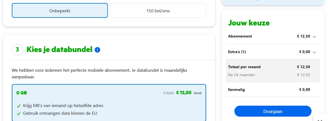Expand the Extra's (1) chevron

315,52
